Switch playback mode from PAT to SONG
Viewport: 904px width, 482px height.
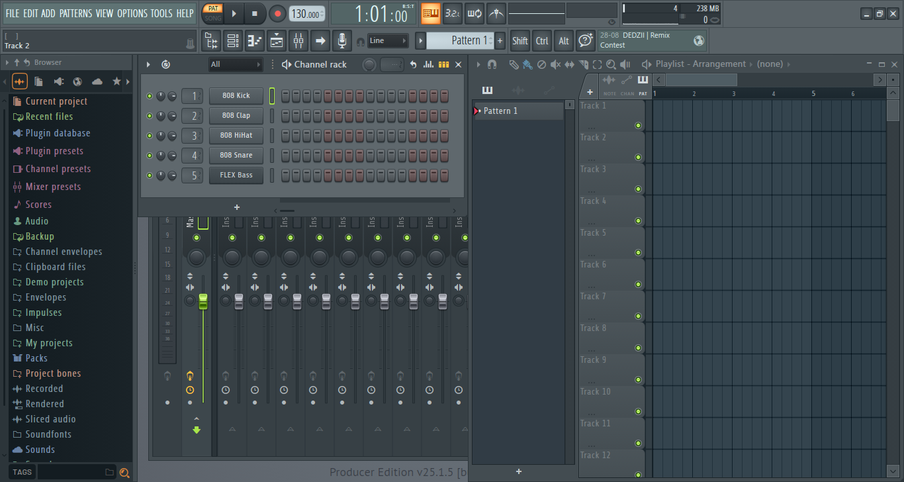pyautogui.click(x=212, y=17)
